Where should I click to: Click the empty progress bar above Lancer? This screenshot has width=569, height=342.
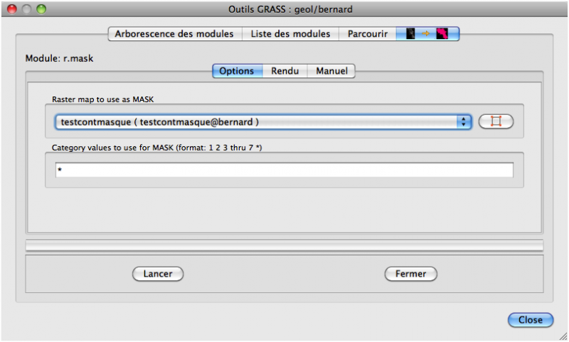pos(284,246)
